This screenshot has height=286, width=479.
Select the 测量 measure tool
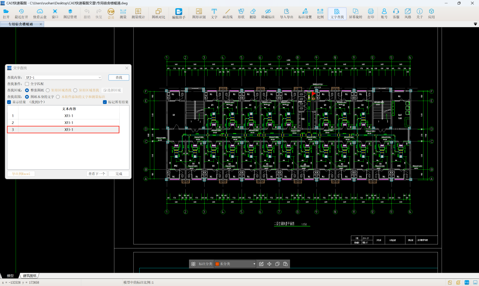(x=123, y=14)
